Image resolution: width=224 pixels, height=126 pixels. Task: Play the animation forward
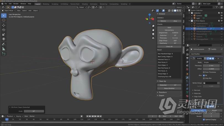tap(95, 116)
